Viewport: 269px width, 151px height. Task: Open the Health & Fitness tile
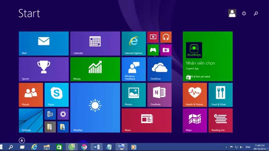(x=195, y=95)
